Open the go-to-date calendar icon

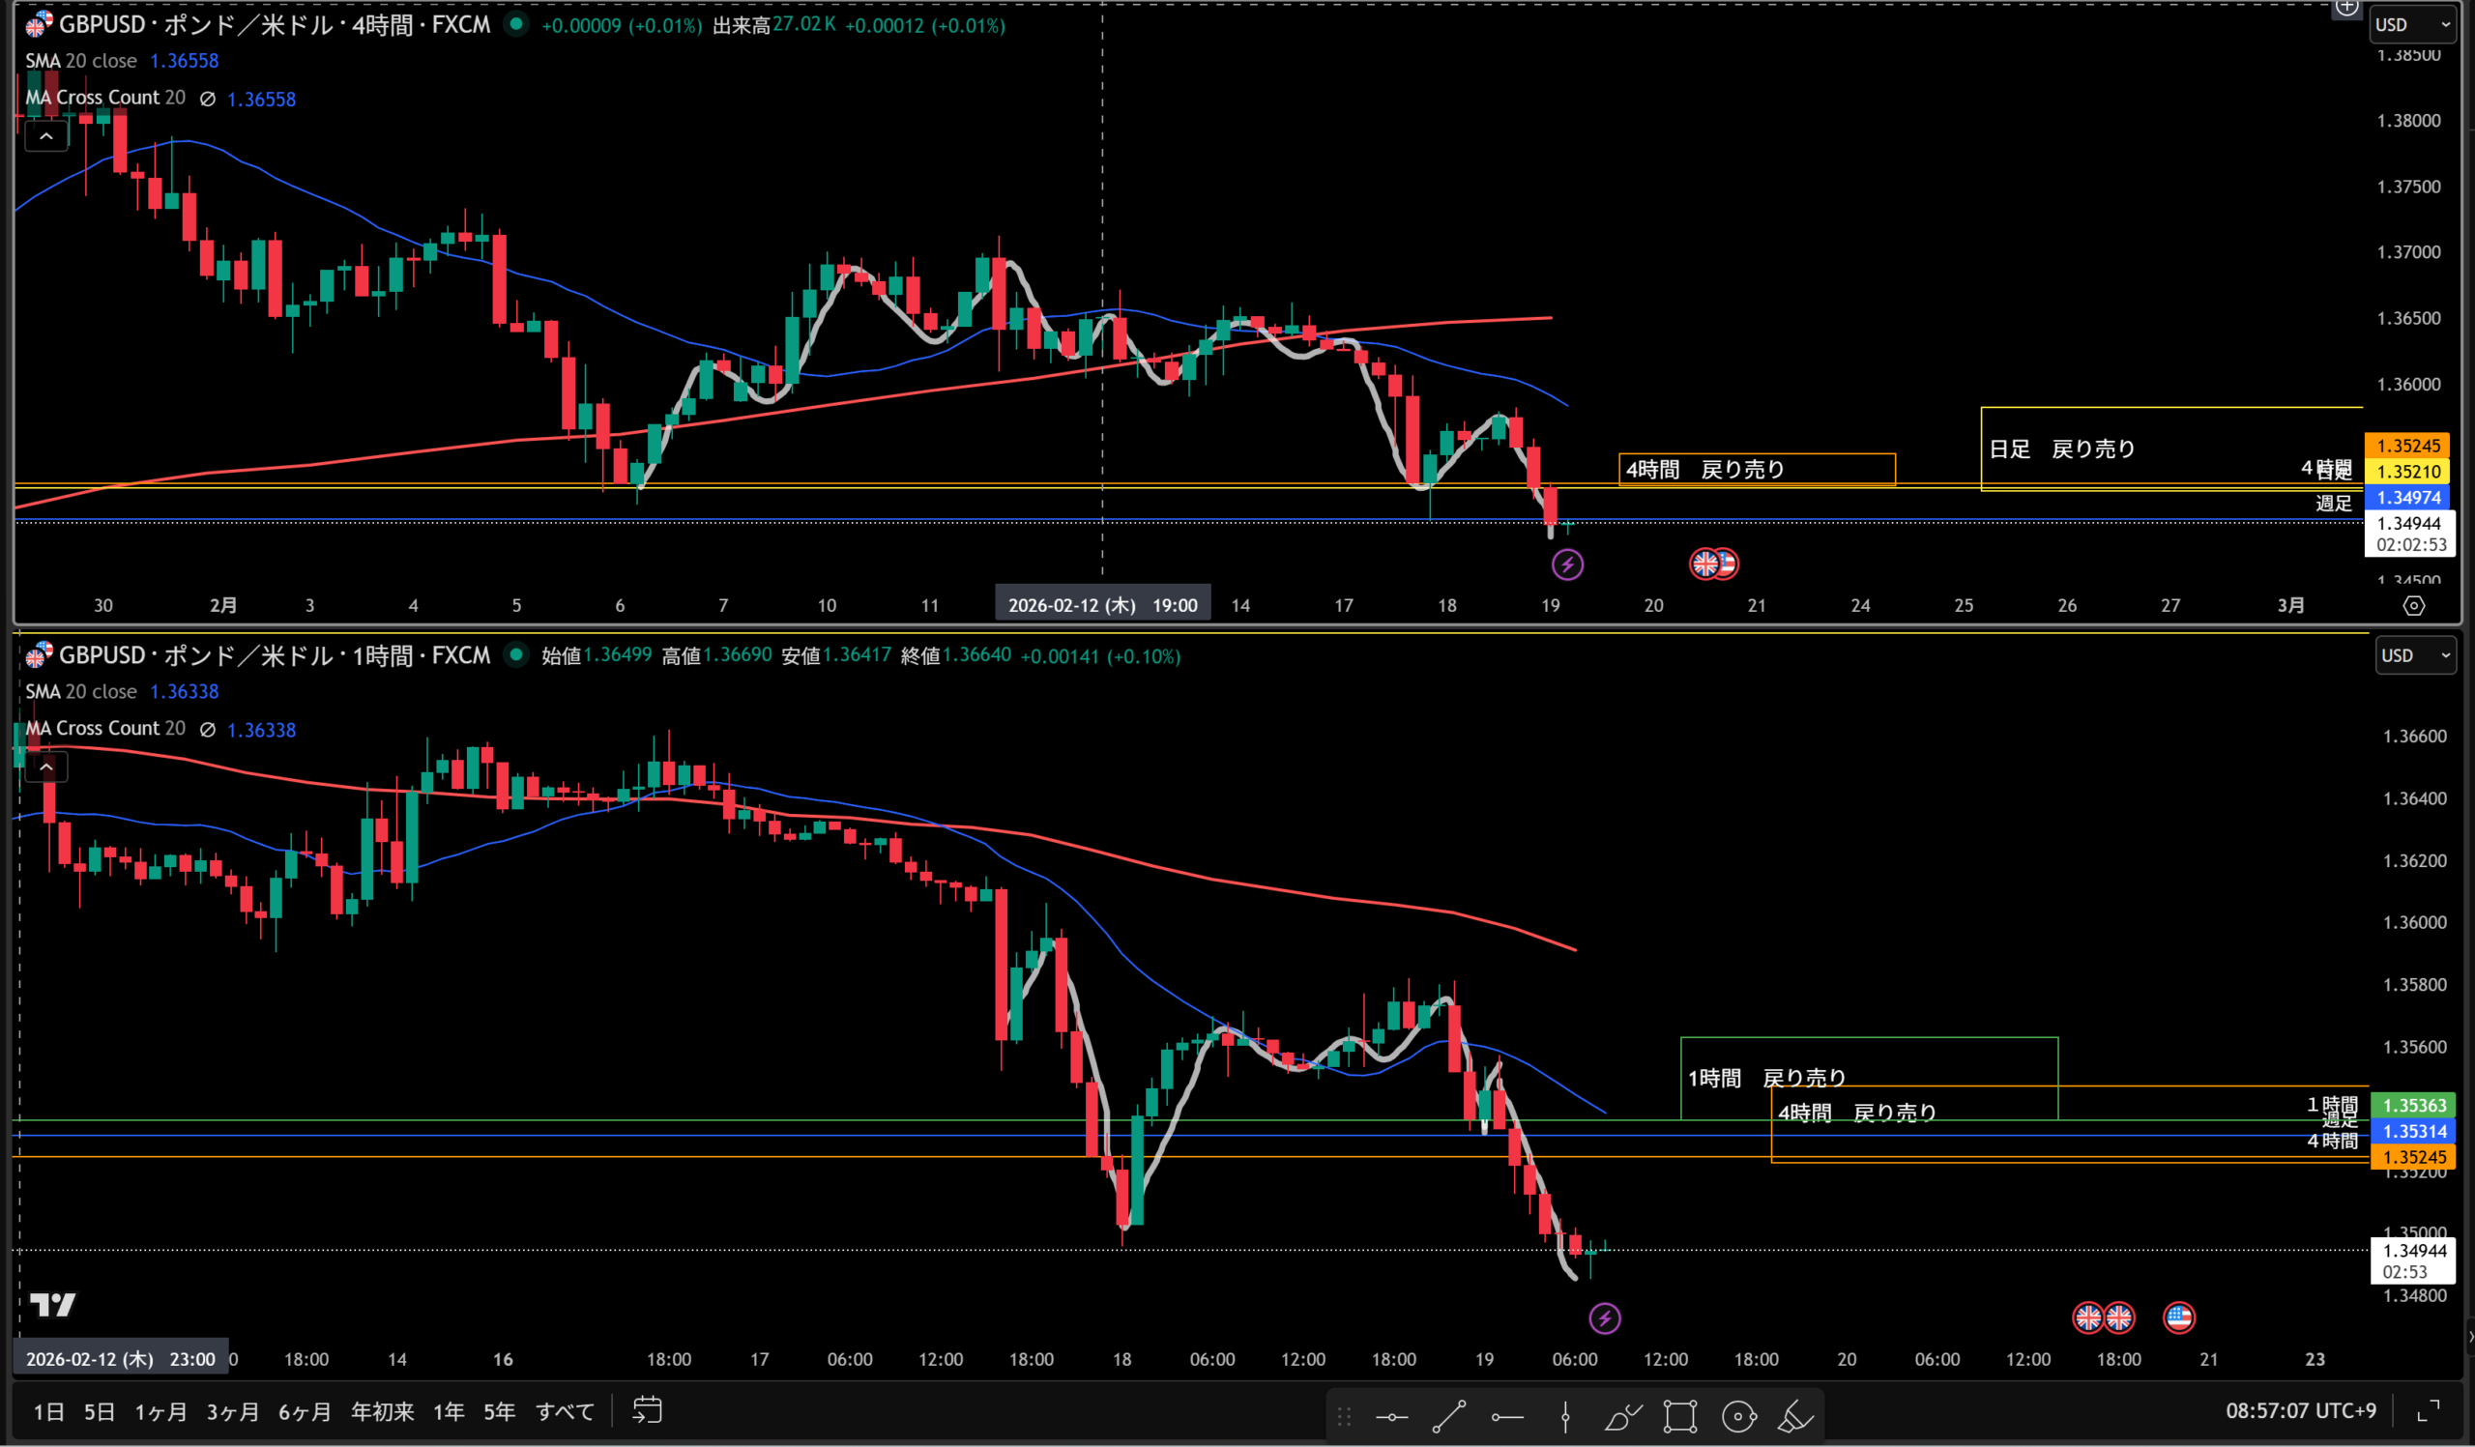pyautogui.click(x=647, y=1410)
